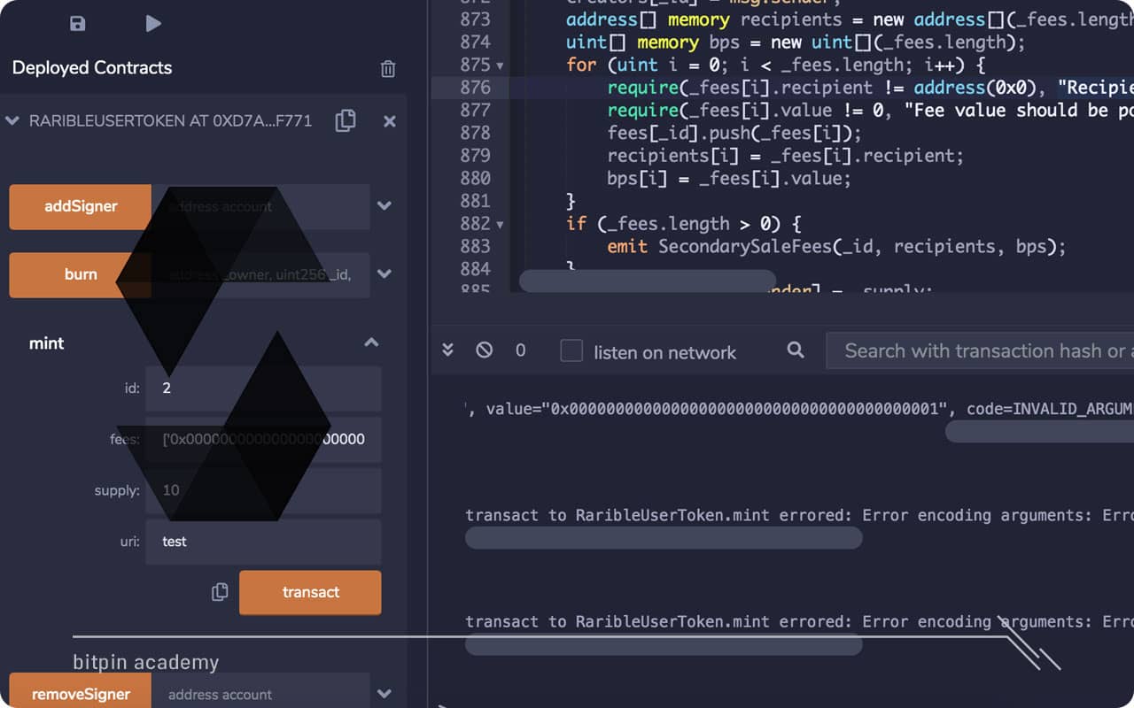The height and width of the screenshot is (708, 1134).
Task: Click the pending transactions count '0'
Action: tap(521, 350)
